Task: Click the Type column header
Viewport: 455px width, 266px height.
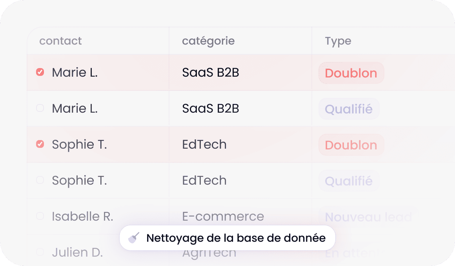Action: click(338, 41)
